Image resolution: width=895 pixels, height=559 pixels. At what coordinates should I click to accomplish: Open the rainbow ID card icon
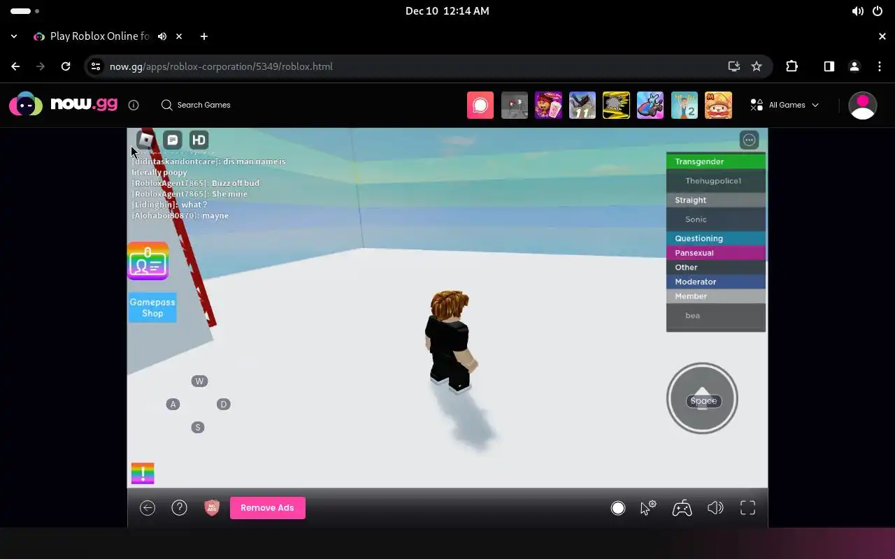(148, 261)
